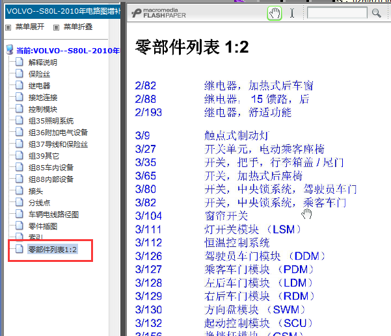Open the 组39其它 tree item
The image size is (391, 336).
[44, 156]
